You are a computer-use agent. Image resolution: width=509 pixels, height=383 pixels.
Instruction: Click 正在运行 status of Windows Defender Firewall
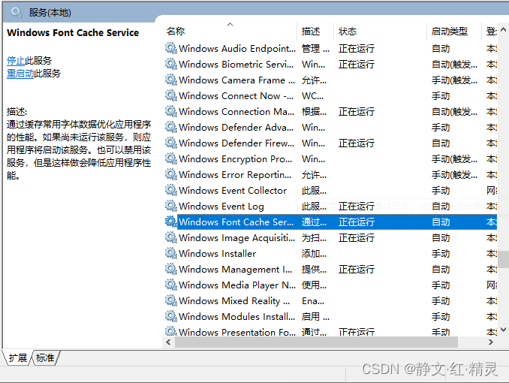coord(357,143)
